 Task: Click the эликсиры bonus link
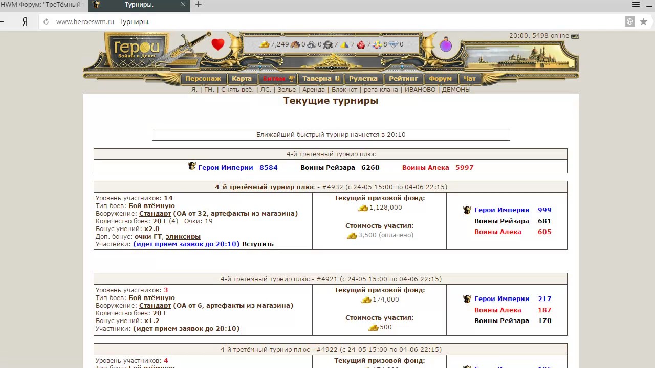(x=183, y=237)
